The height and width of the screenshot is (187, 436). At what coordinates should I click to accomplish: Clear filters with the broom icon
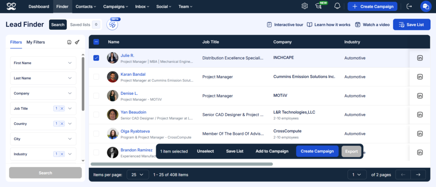[x=77, y=42]
